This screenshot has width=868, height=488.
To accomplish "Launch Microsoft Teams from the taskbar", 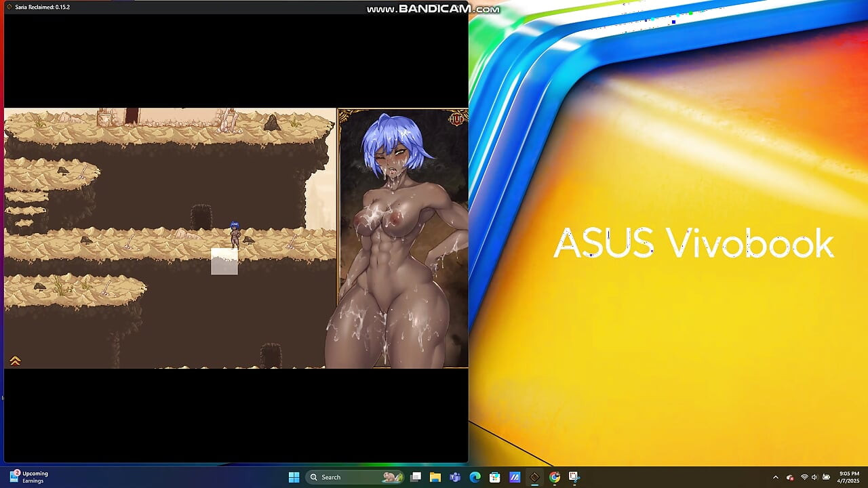I will click(455, 477).
